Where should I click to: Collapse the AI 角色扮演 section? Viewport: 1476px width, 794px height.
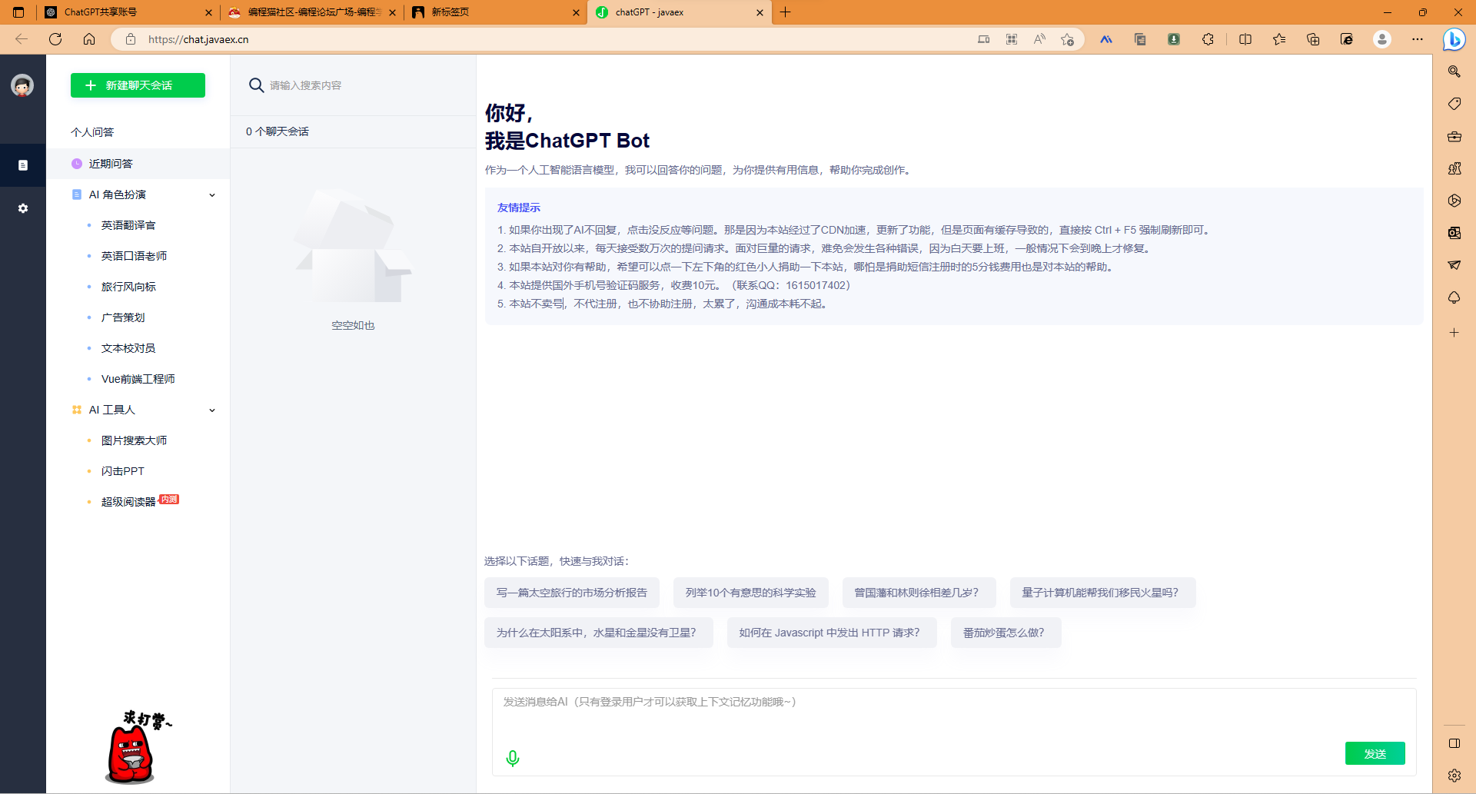click(x=212, y=195)
